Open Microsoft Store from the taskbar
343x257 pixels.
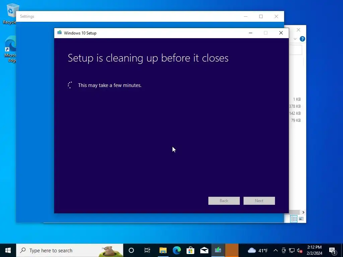tap(190, 250)
